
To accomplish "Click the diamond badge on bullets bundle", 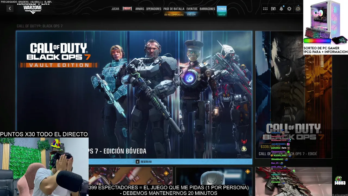I will tap(166, 173).
